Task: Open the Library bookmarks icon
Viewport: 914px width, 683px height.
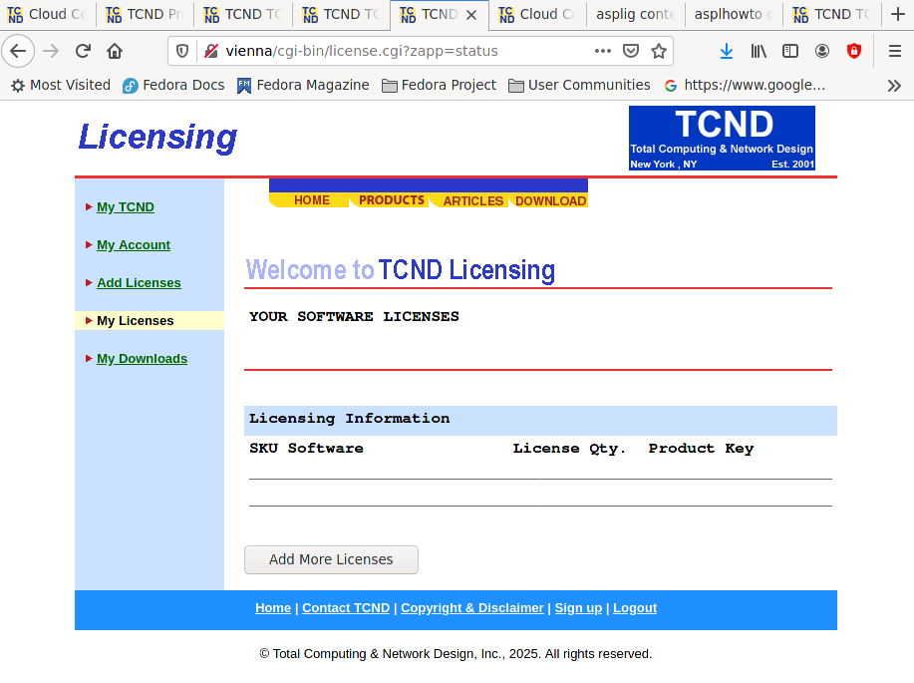Action: (759, 51)
